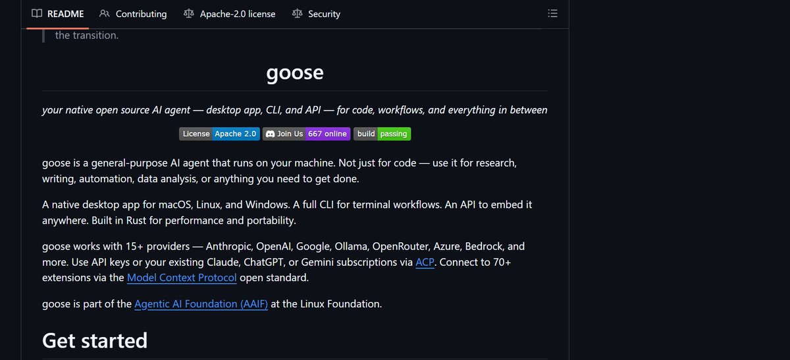Click the Discord Join Us badge

pos(307,134)
